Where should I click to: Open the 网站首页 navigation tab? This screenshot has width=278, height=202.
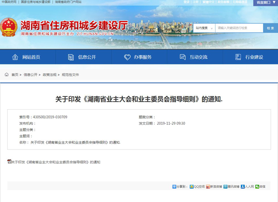click(x=26, y=57)
